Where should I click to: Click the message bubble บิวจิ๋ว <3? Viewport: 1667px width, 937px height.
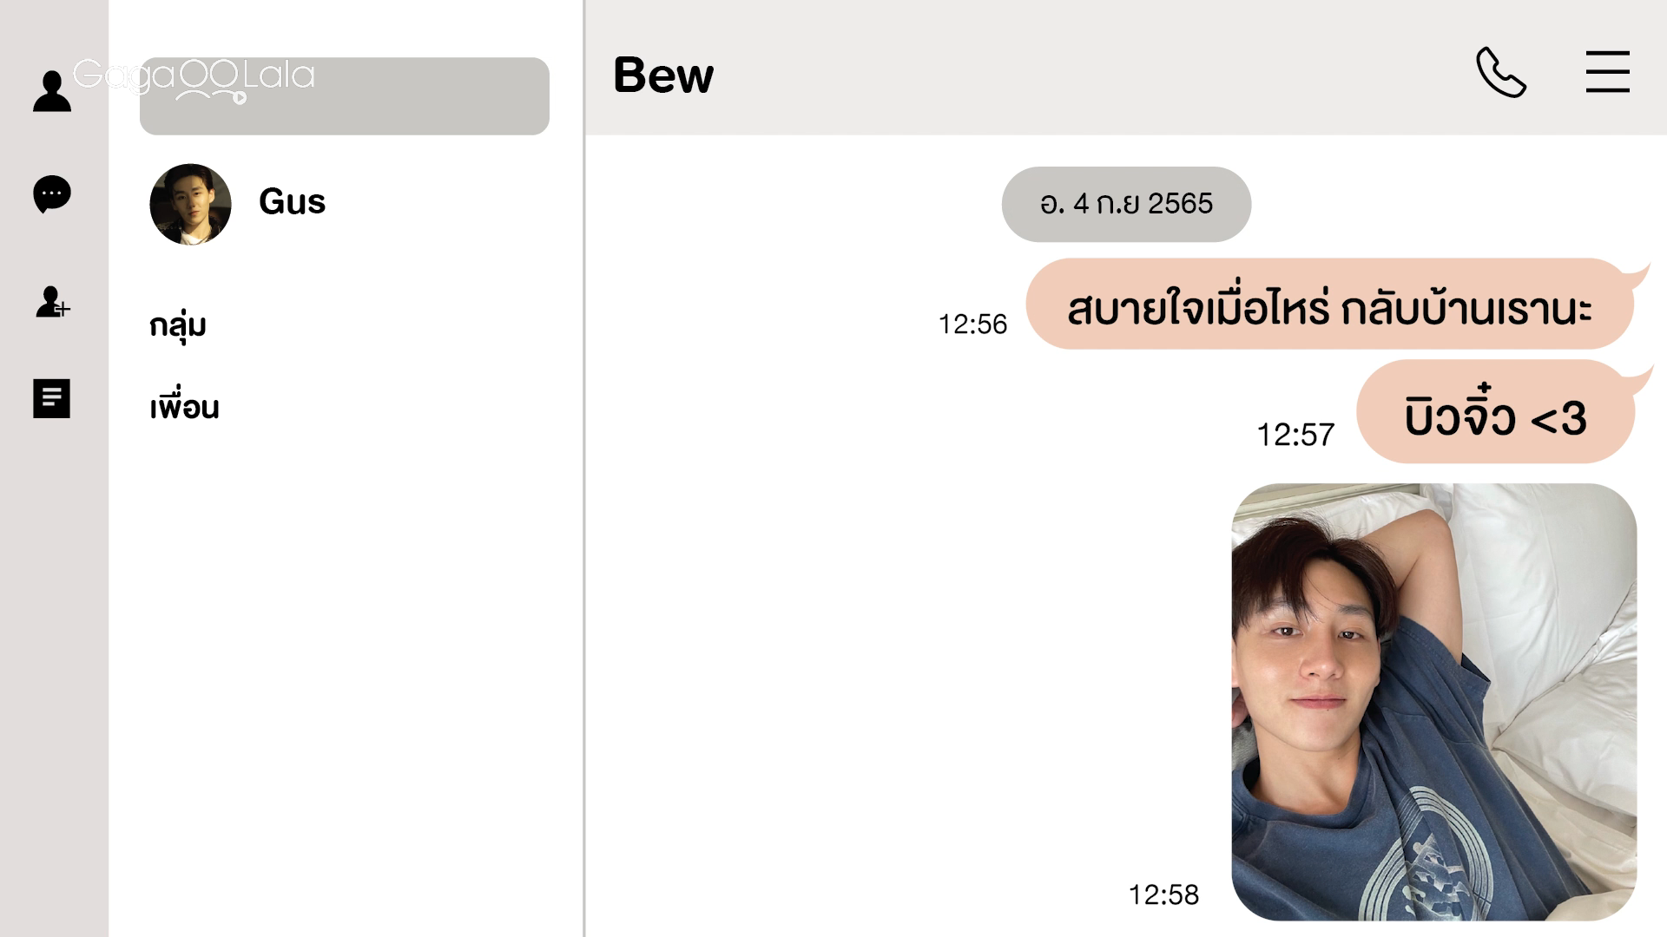coord(1495,412)
